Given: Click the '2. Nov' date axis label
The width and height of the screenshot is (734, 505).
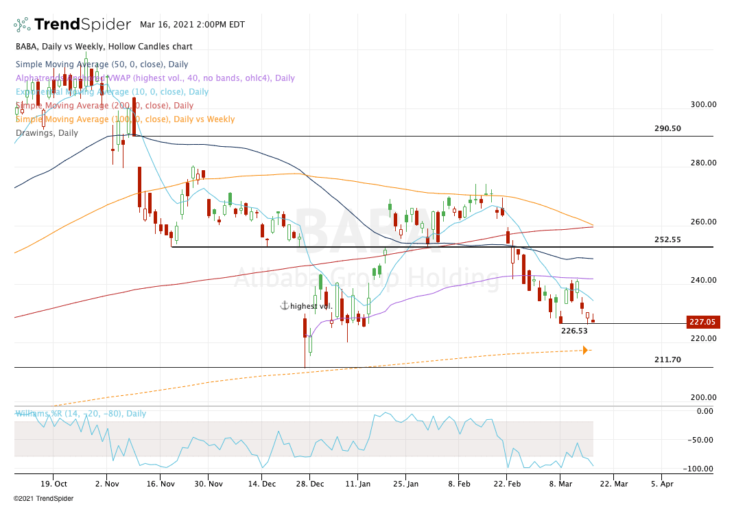Looking at the screenshot, I should (x=107, y=484).
